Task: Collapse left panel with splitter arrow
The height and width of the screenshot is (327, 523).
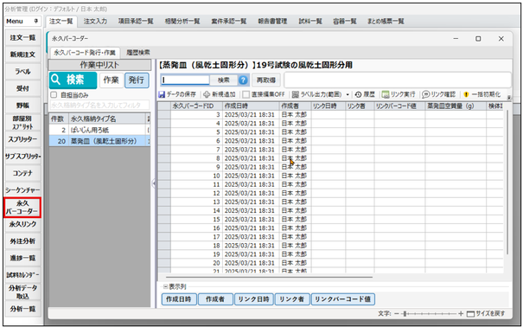Action: 153,183
